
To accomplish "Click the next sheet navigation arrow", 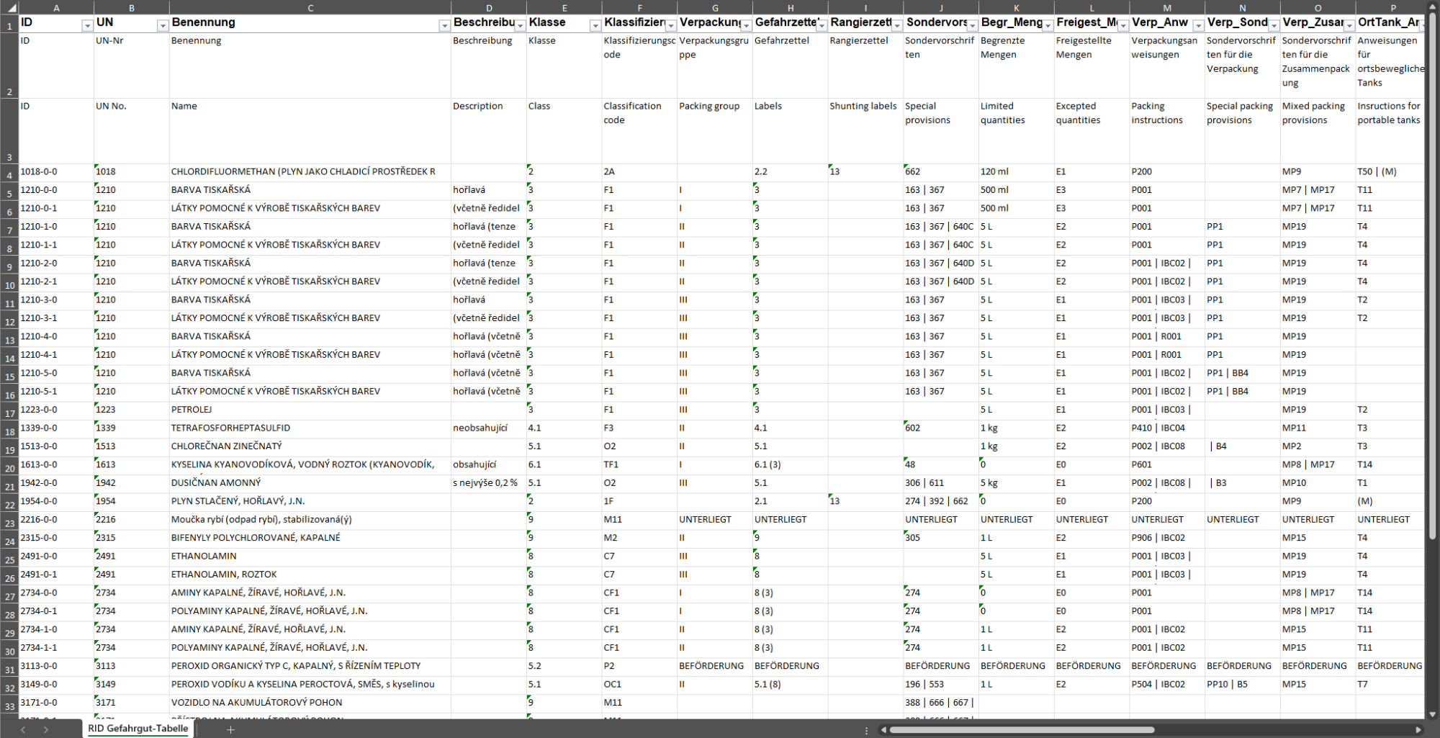I will [x=46, y=729].
